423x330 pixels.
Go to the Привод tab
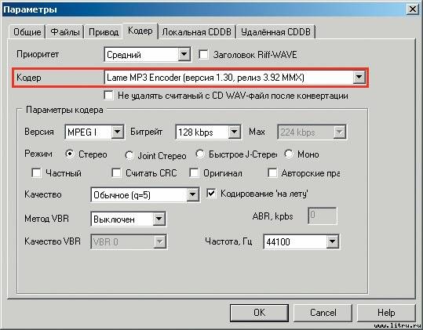(104, 32)
